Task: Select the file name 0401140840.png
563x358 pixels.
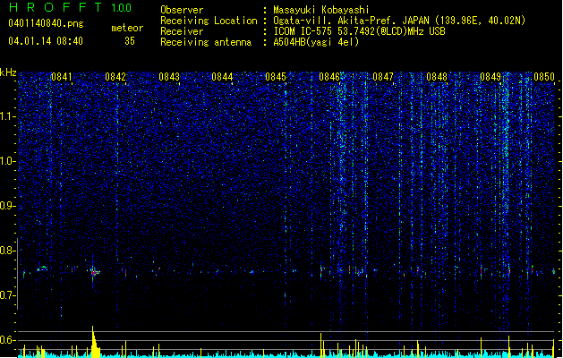Action: point(46,23)
